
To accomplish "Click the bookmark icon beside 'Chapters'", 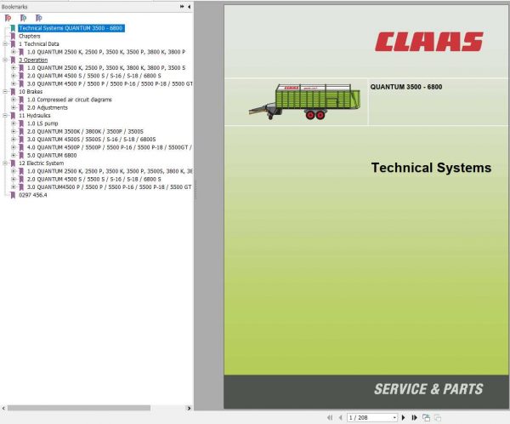I will [13, 36].
